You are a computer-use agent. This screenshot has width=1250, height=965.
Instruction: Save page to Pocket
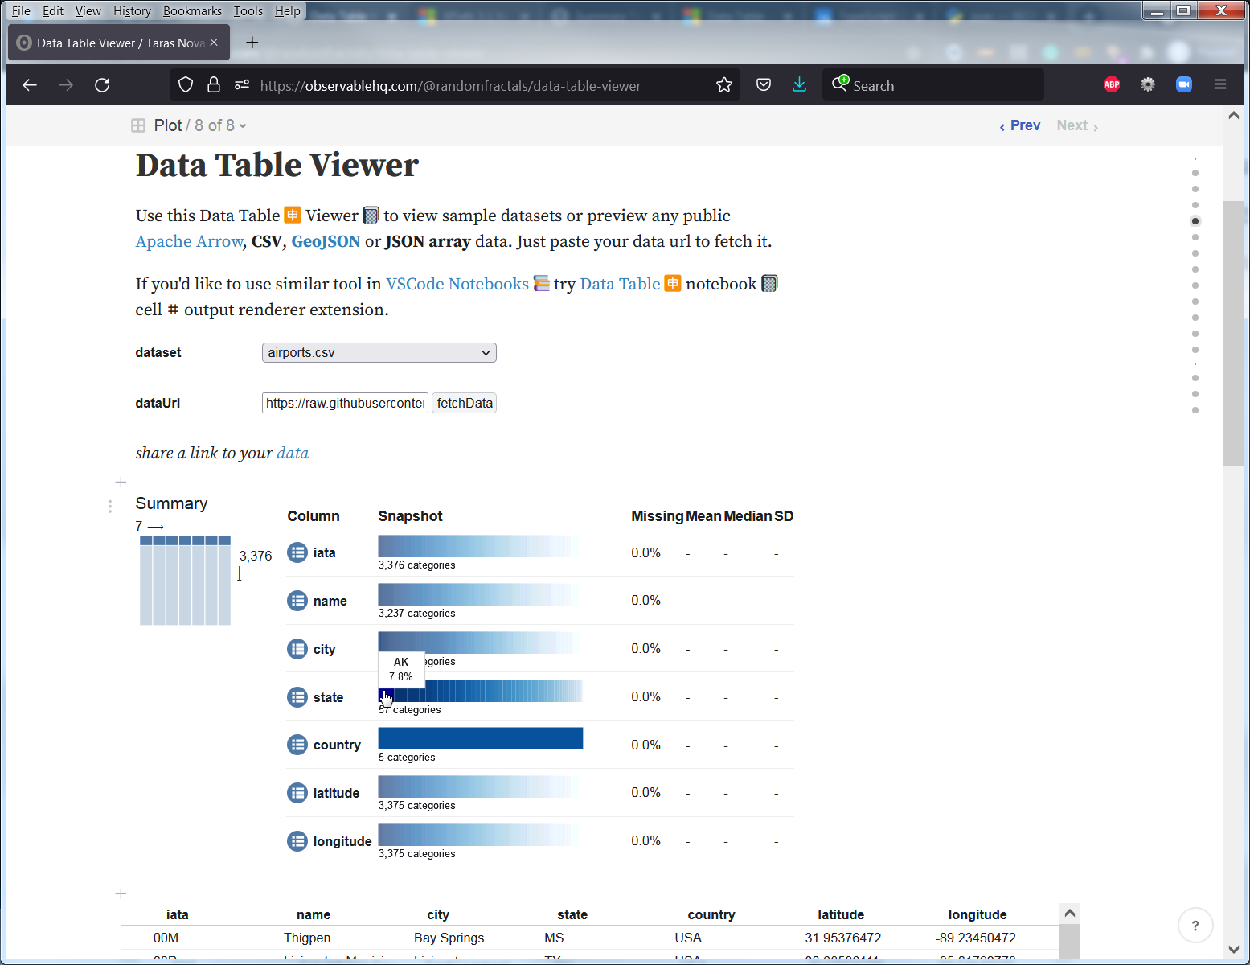pyautogui.click(x=764, y=85)
